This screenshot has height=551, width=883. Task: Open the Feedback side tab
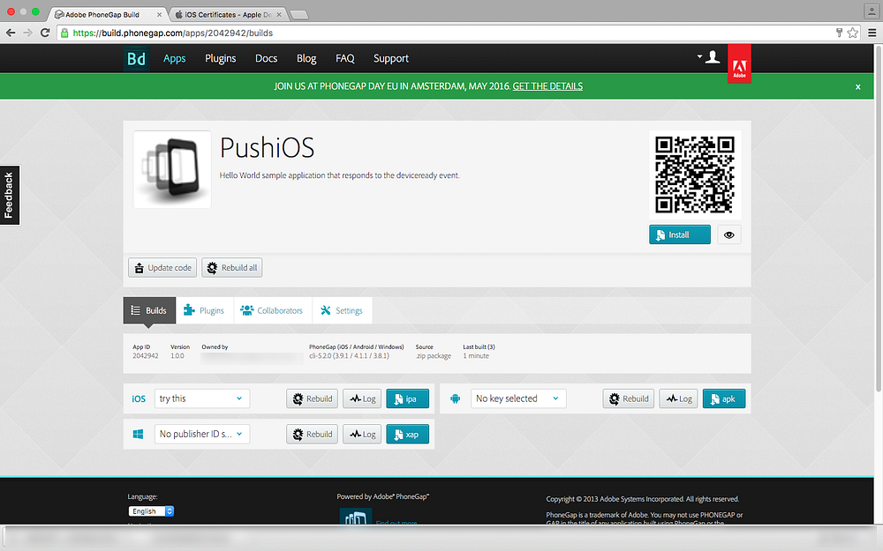10,195
